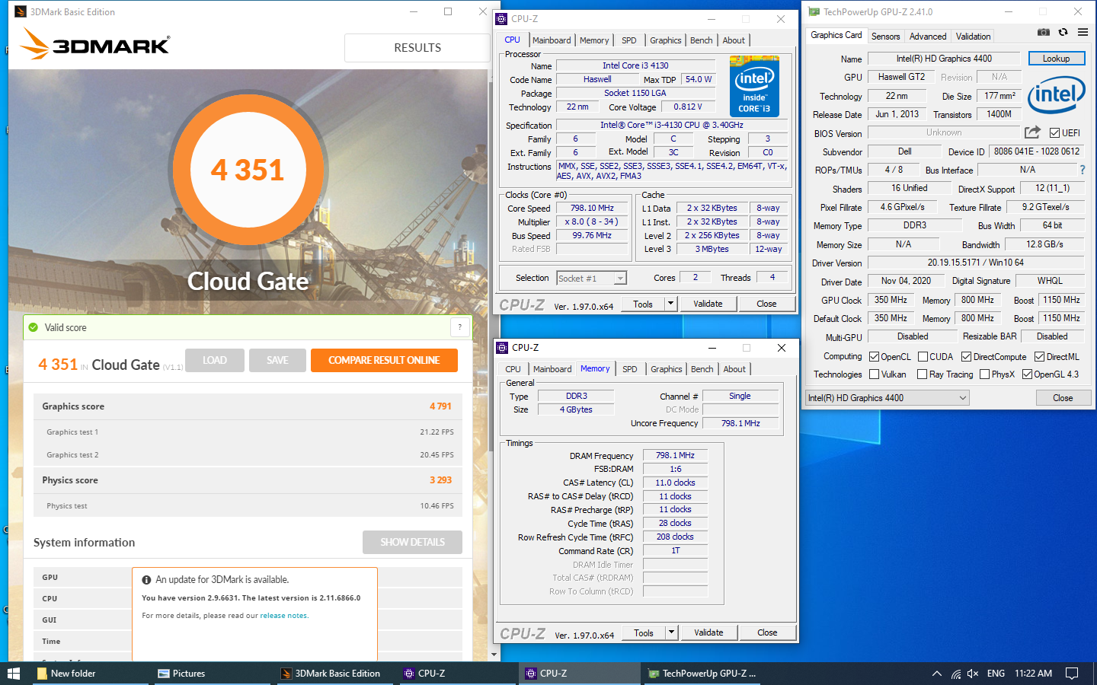Open the Windows Start button
Viewport: 1097px width, 685px height.
point(13,674)
